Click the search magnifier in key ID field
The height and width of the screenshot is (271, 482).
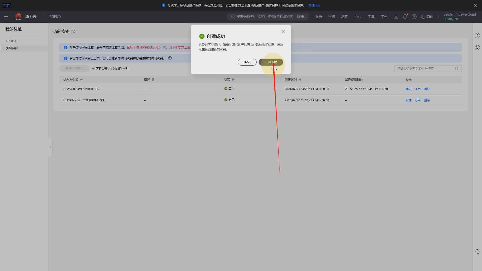tap(457, 69)
